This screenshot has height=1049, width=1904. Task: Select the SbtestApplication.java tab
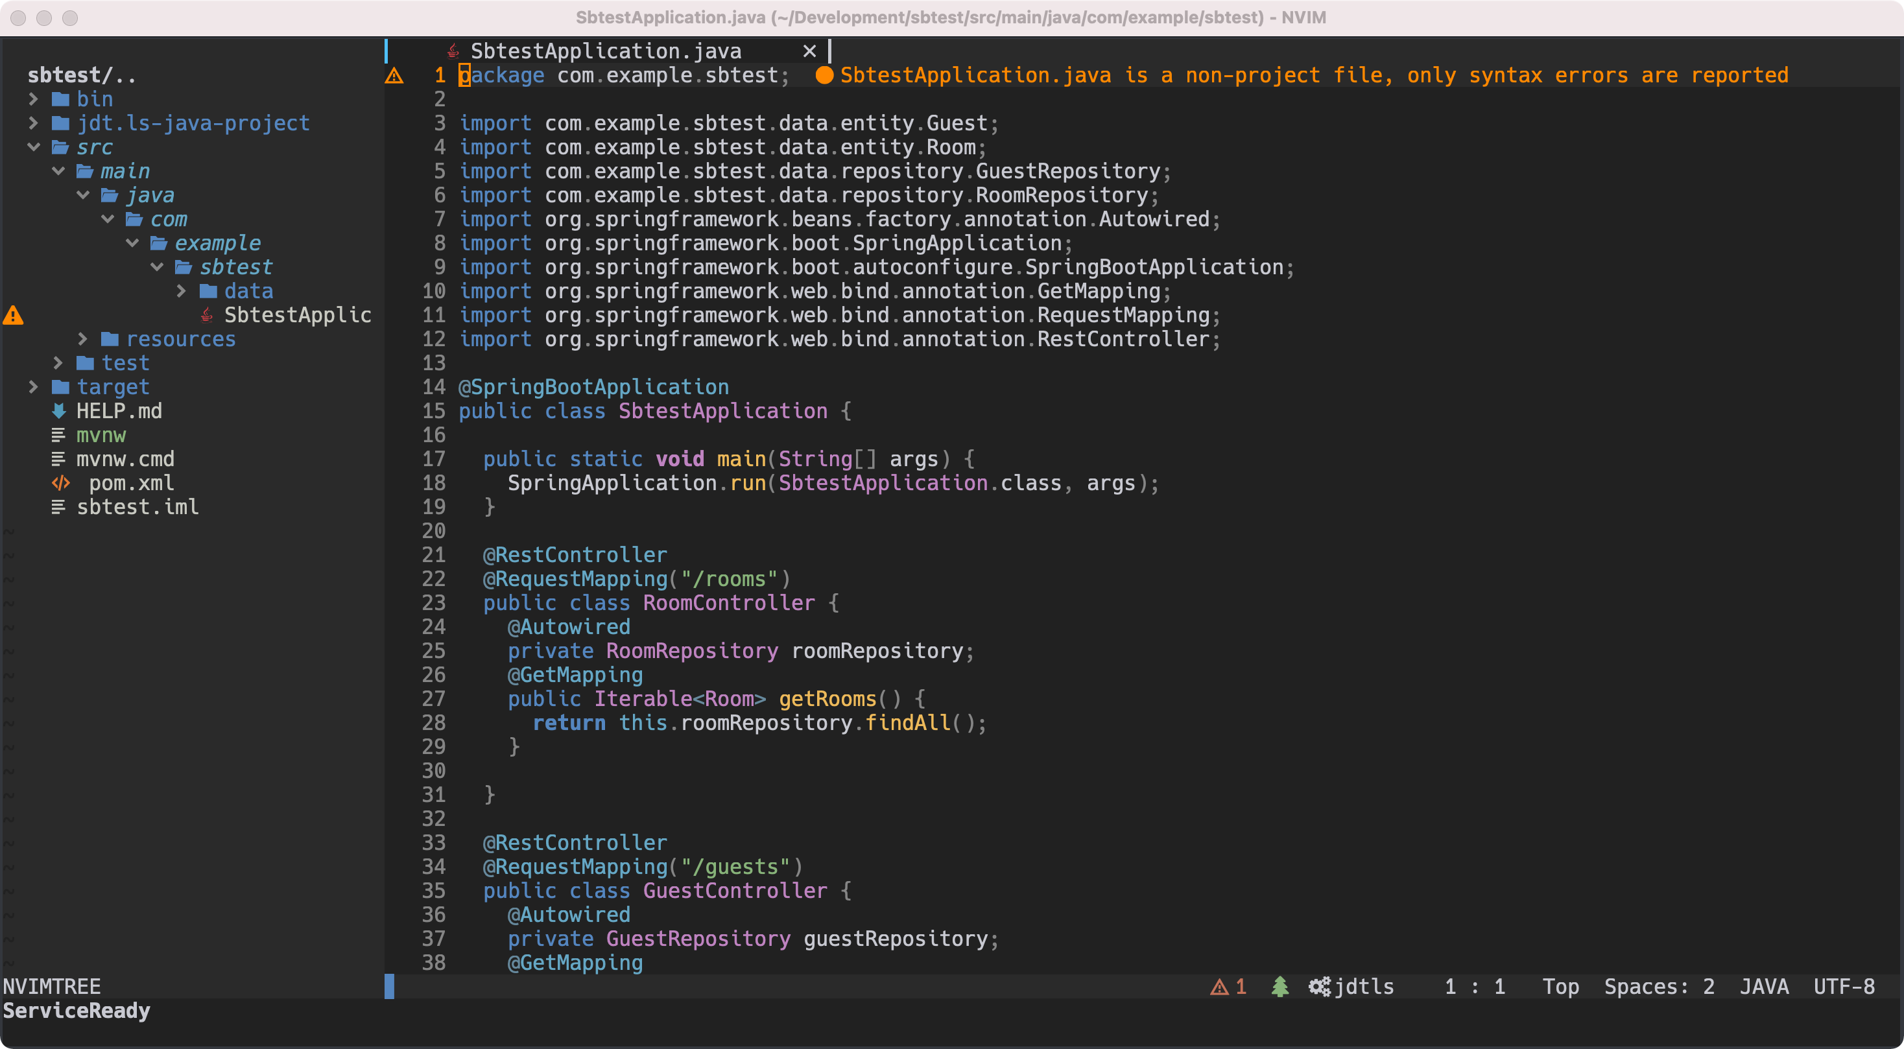coord(606,50)
